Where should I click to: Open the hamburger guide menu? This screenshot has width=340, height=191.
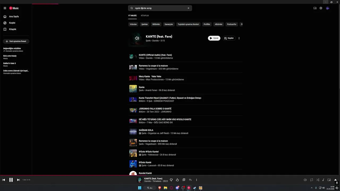pos(5,8)
